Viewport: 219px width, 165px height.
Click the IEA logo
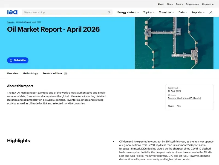[x=12, y=12]
